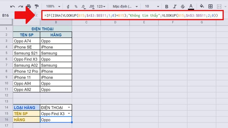This screenshot has width=228, height=128.
Task: Select row 1 header
Action: point(7,29)
